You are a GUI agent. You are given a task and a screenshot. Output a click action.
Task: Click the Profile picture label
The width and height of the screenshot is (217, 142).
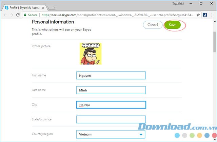coord(41,46)
